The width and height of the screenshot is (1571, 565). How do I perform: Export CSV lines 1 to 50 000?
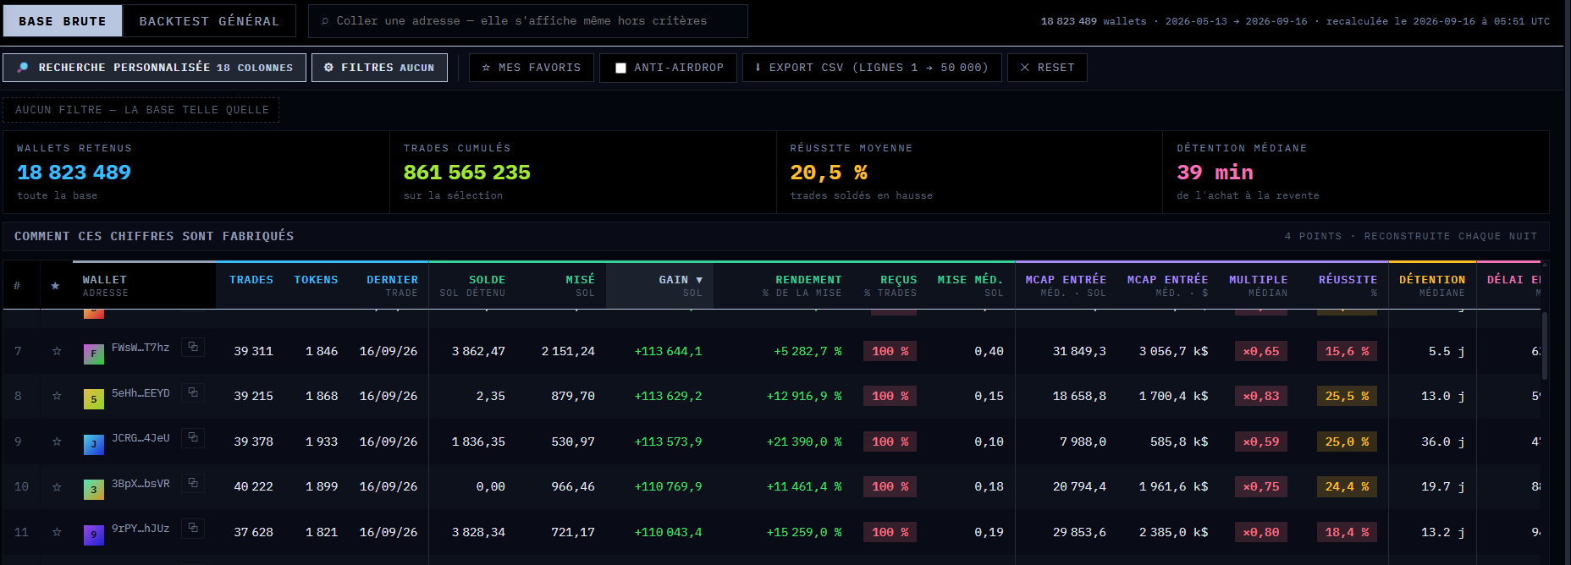tap(872, 68)
